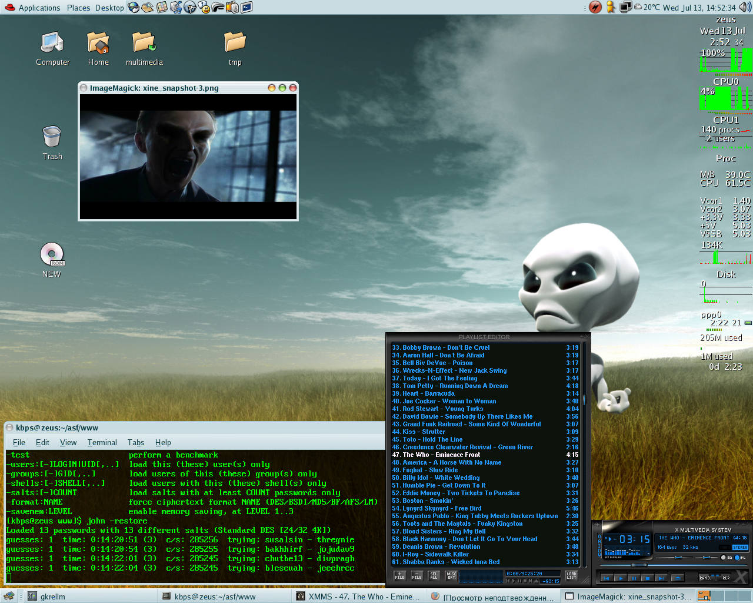Open Tabs menu in the terminal window
Viewport: 753px width, 603px height.
(136, 442)
